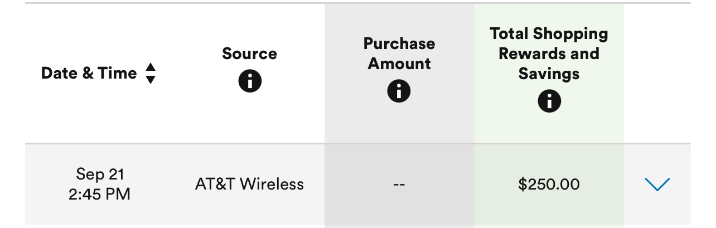Click the 2:45 PM time text
The image size is (716, 228).
pyautogui.click(x=100, y=194)
